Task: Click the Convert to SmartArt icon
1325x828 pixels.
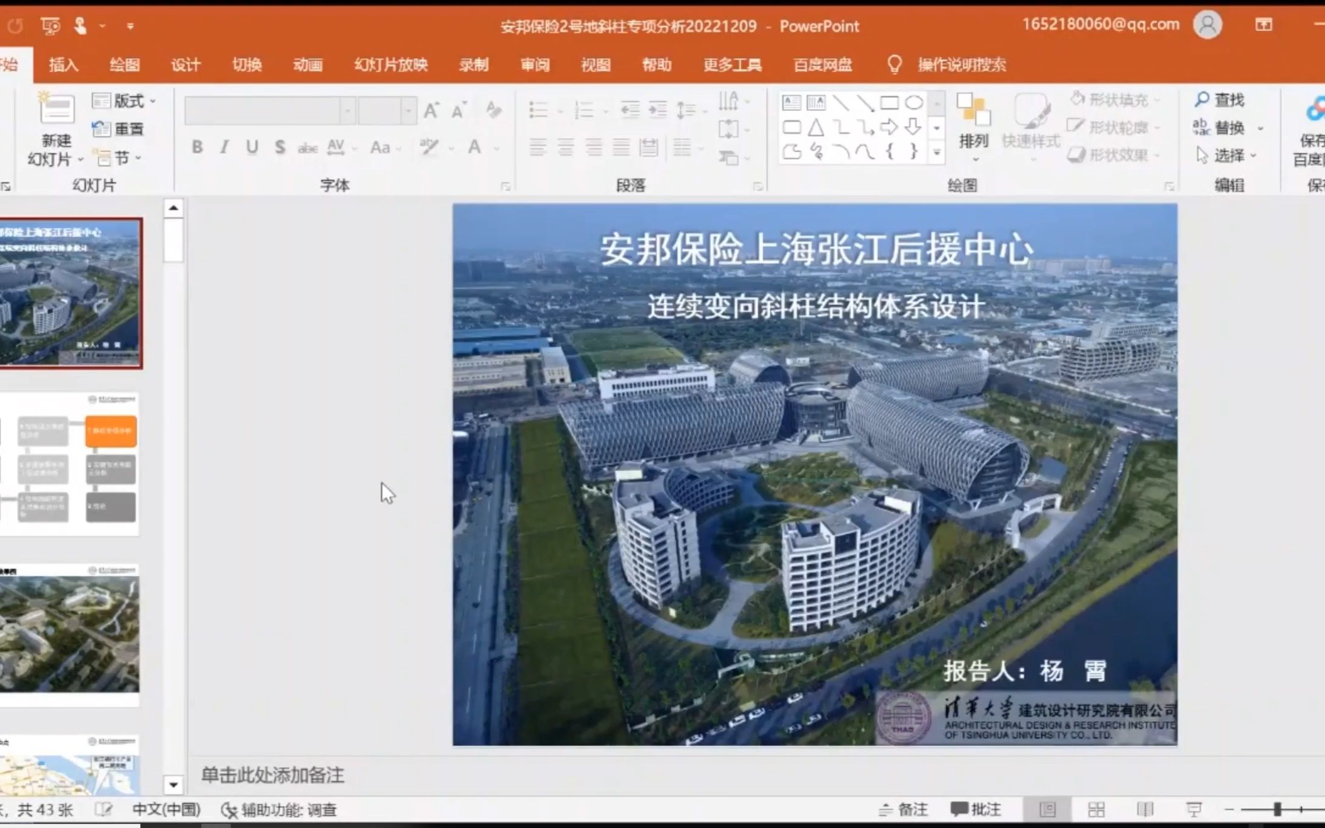Action: pos(730,158)
